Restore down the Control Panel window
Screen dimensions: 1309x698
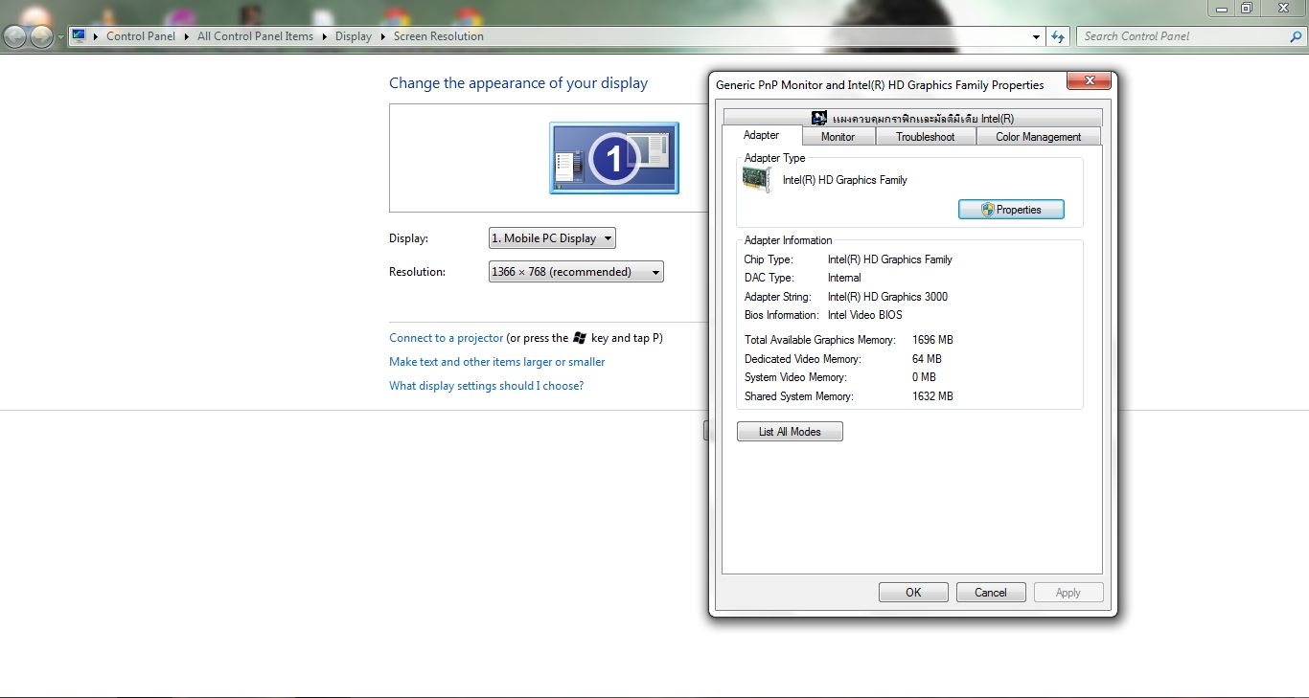1247,9
